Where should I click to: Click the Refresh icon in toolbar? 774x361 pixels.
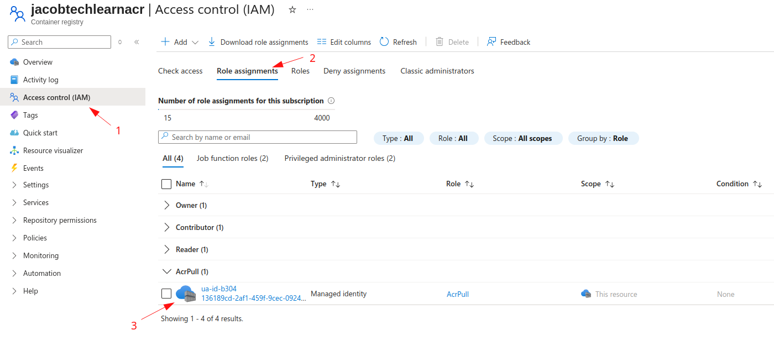(384, 42)
